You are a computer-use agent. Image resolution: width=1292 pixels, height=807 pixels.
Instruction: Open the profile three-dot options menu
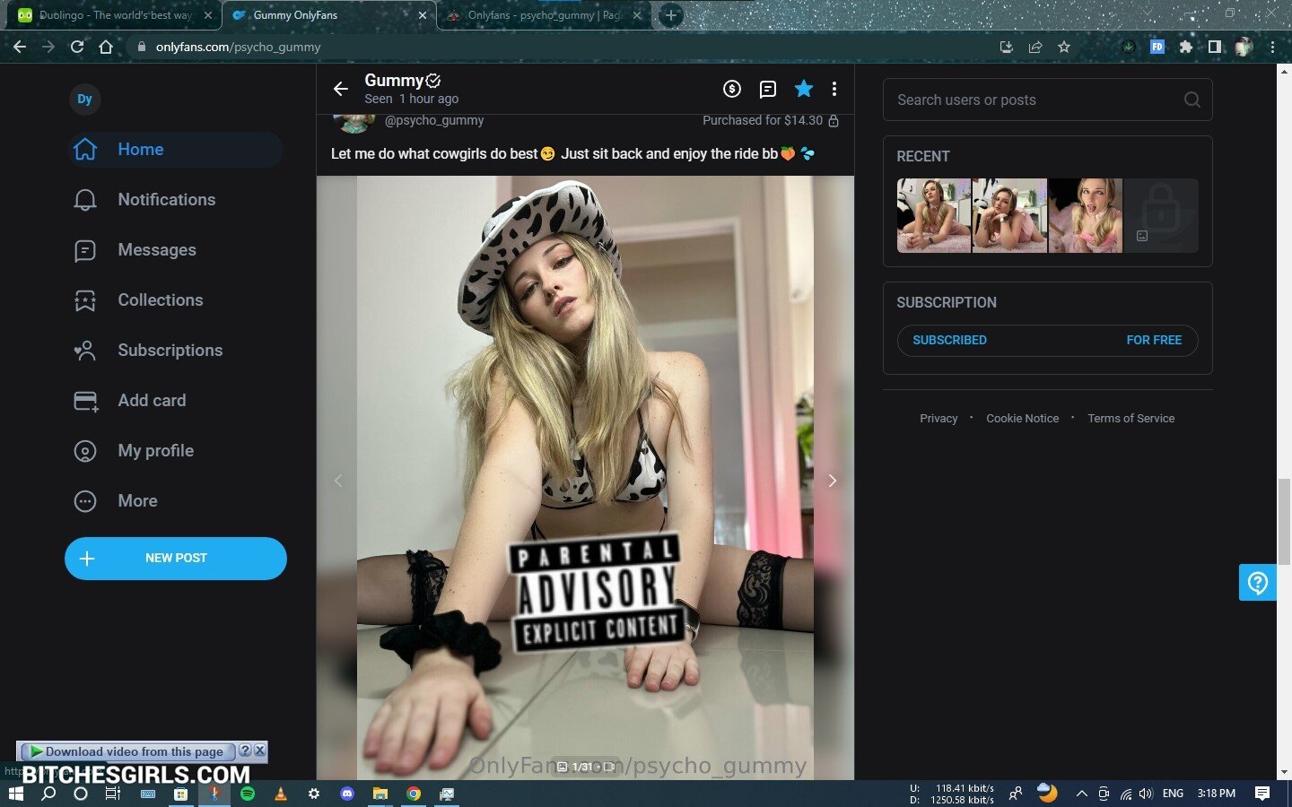click(834, 89)
